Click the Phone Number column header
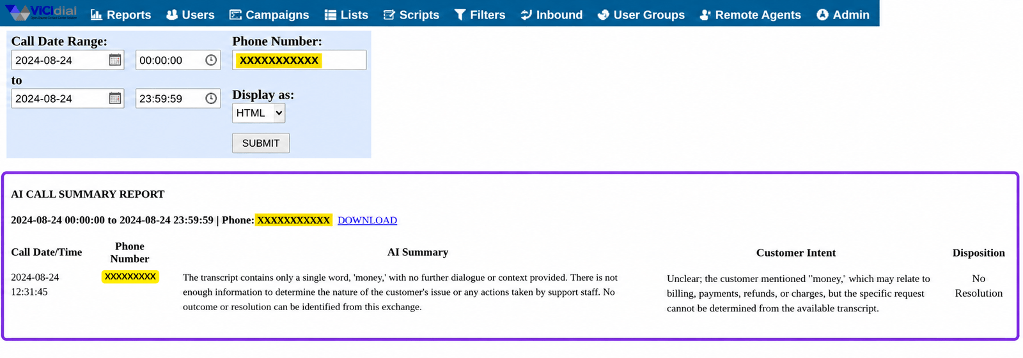 [x=130, y=252]
